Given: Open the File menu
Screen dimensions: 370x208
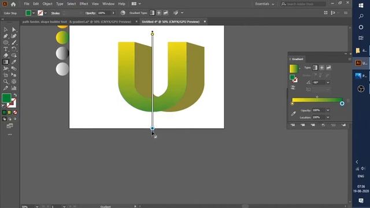Looking at the screenshot, I should pyautogui.click(x=27, y=4).
